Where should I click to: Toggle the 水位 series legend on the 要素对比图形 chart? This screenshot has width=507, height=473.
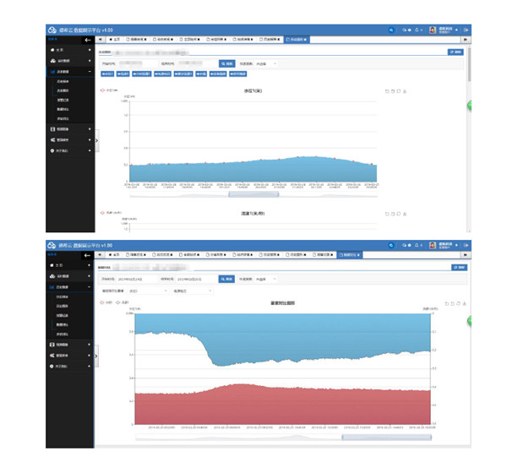106,302
